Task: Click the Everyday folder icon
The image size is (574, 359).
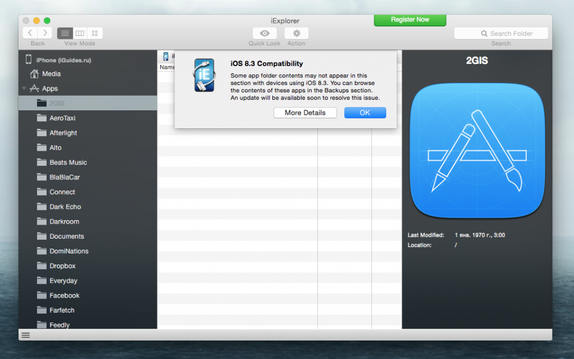Action: tap(41, 281)
